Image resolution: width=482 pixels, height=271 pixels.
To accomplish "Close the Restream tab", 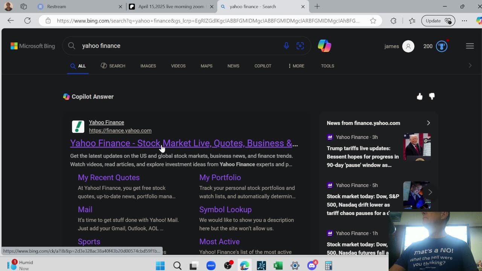I will click(120, 6).
